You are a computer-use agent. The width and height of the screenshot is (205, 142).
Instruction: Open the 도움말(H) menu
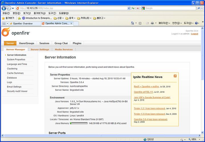click(64, 13)
